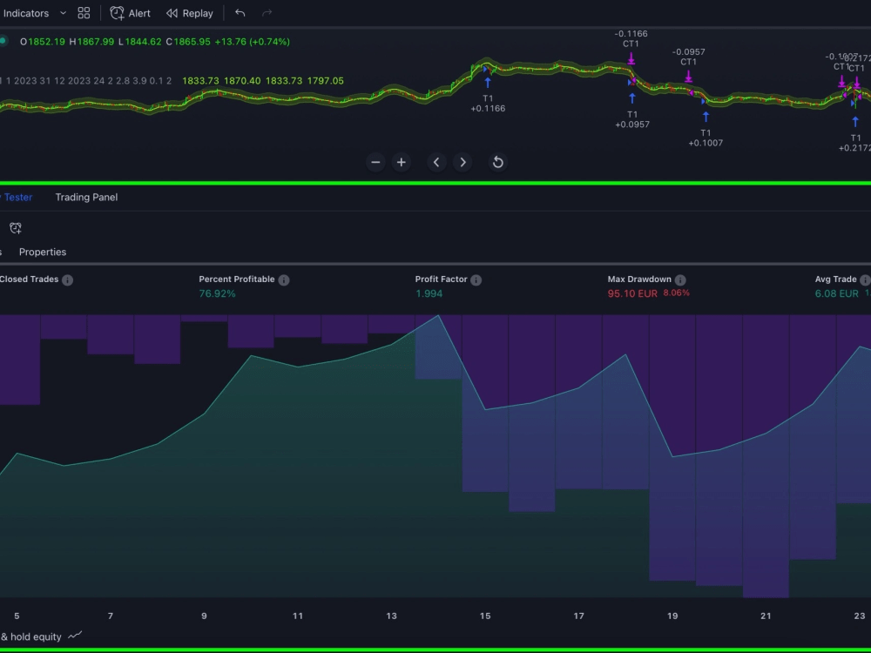This screenshot has width=871, height=653.
Task: Create a new Alert
Action: click(x=129, y=13)
